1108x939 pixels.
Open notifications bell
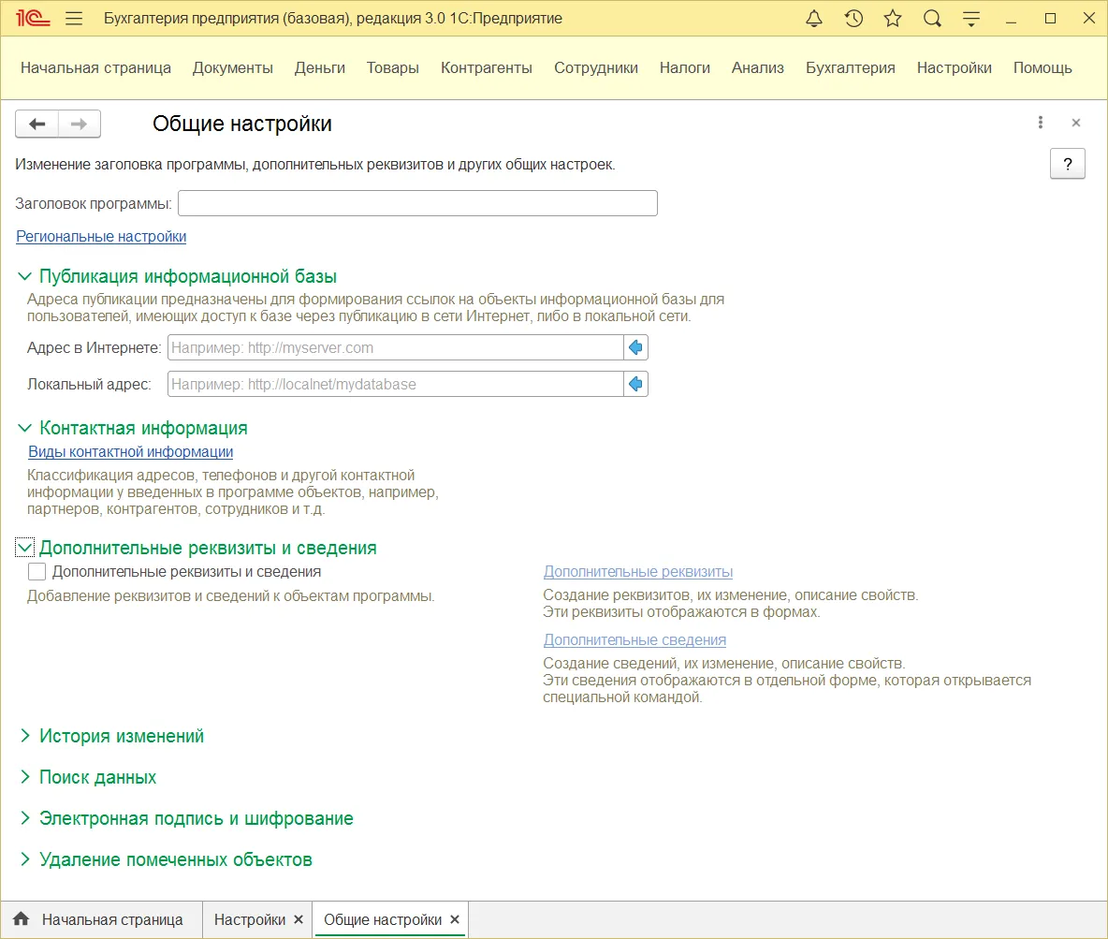(814, 19)
